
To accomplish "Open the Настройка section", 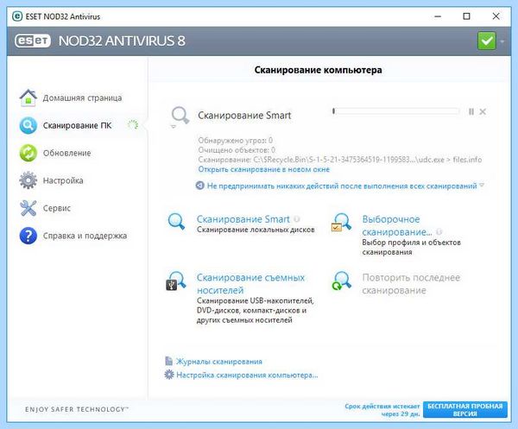I will [x=63, y=180].
